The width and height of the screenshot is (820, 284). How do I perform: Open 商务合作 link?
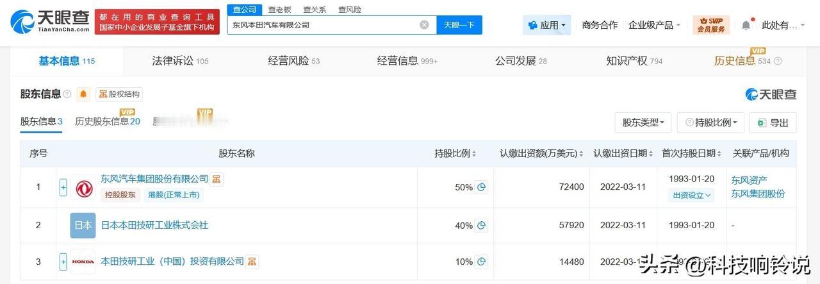[600, 25]
